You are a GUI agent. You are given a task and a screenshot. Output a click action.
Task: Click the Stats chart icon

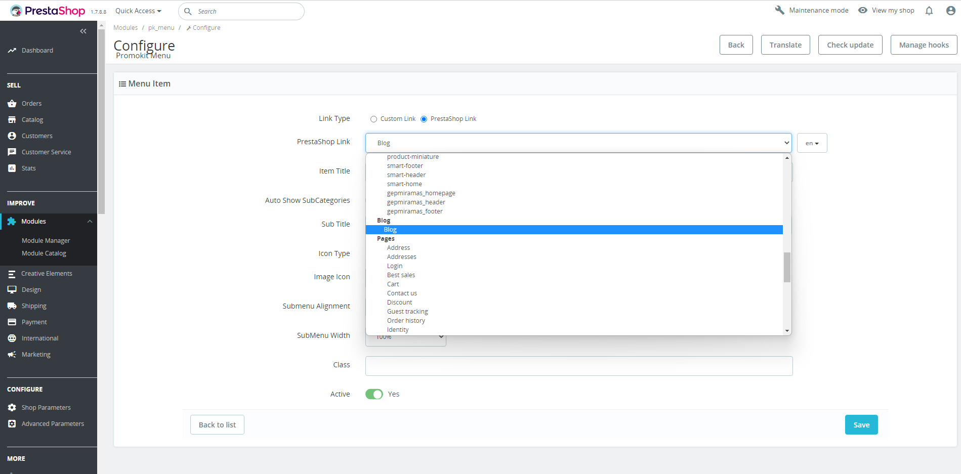click(x=12, y=168)
